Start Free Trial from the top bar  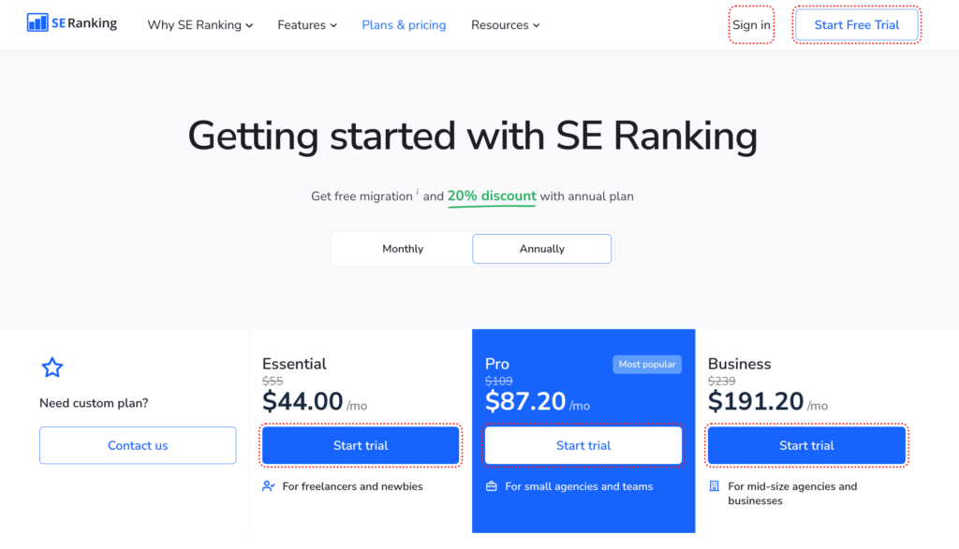coord(856,24)
